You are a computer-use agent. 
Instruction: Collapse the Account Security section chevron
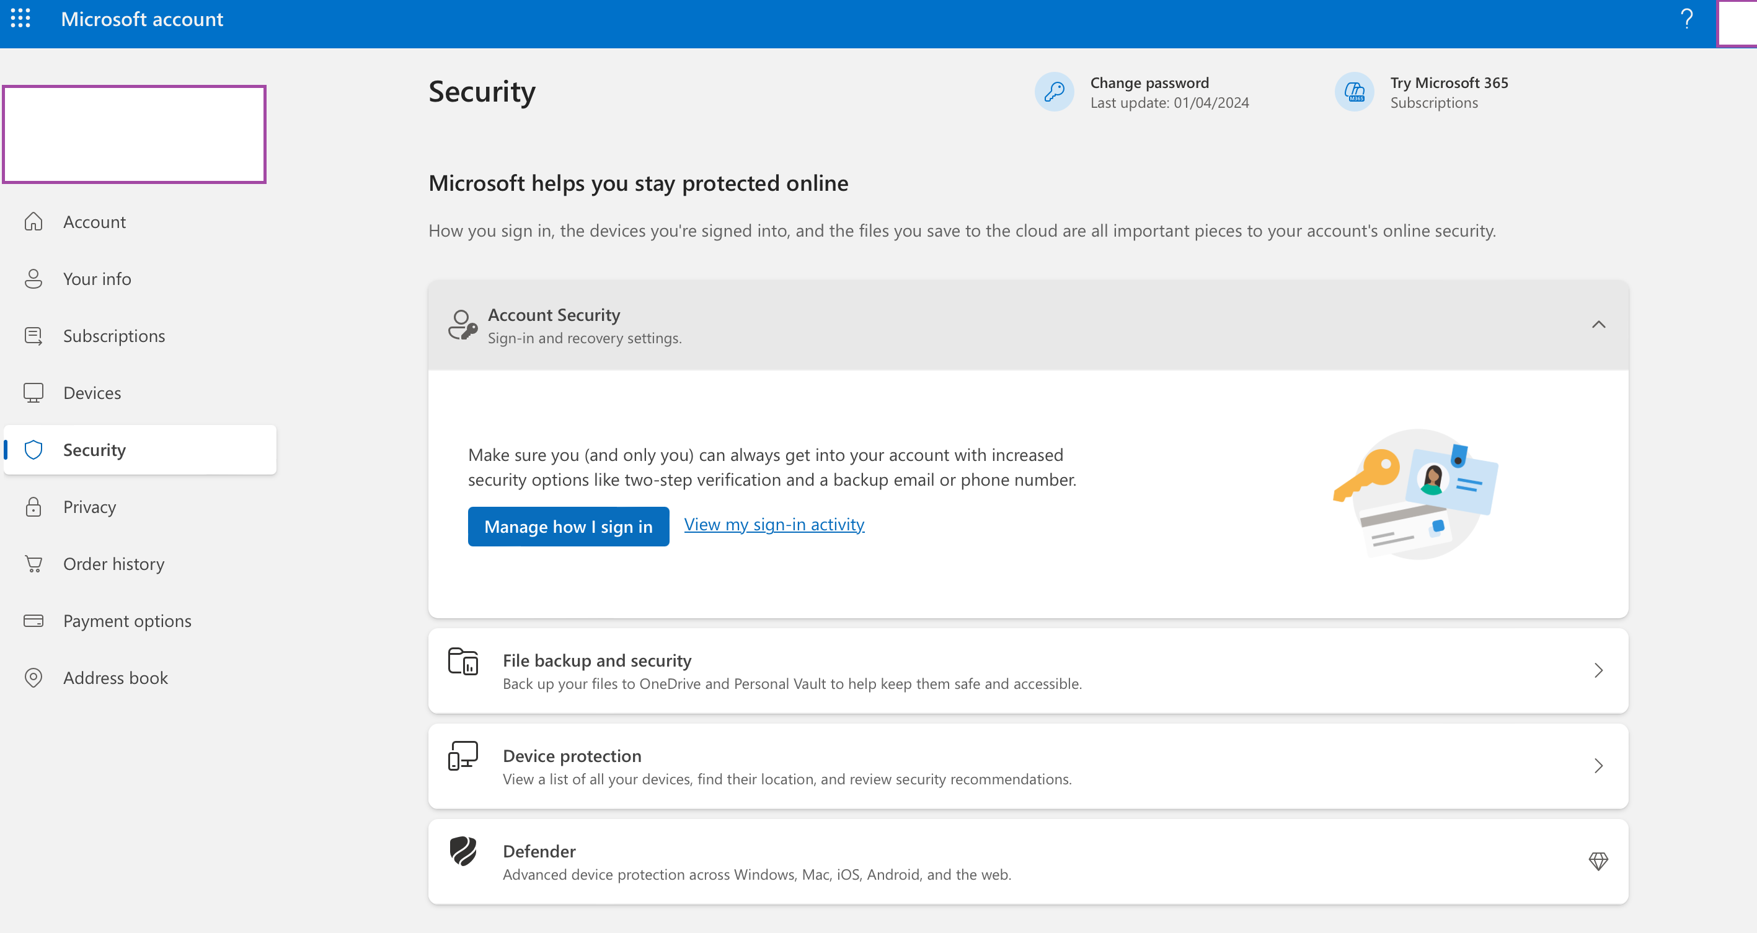click(x=1598, y=325)
